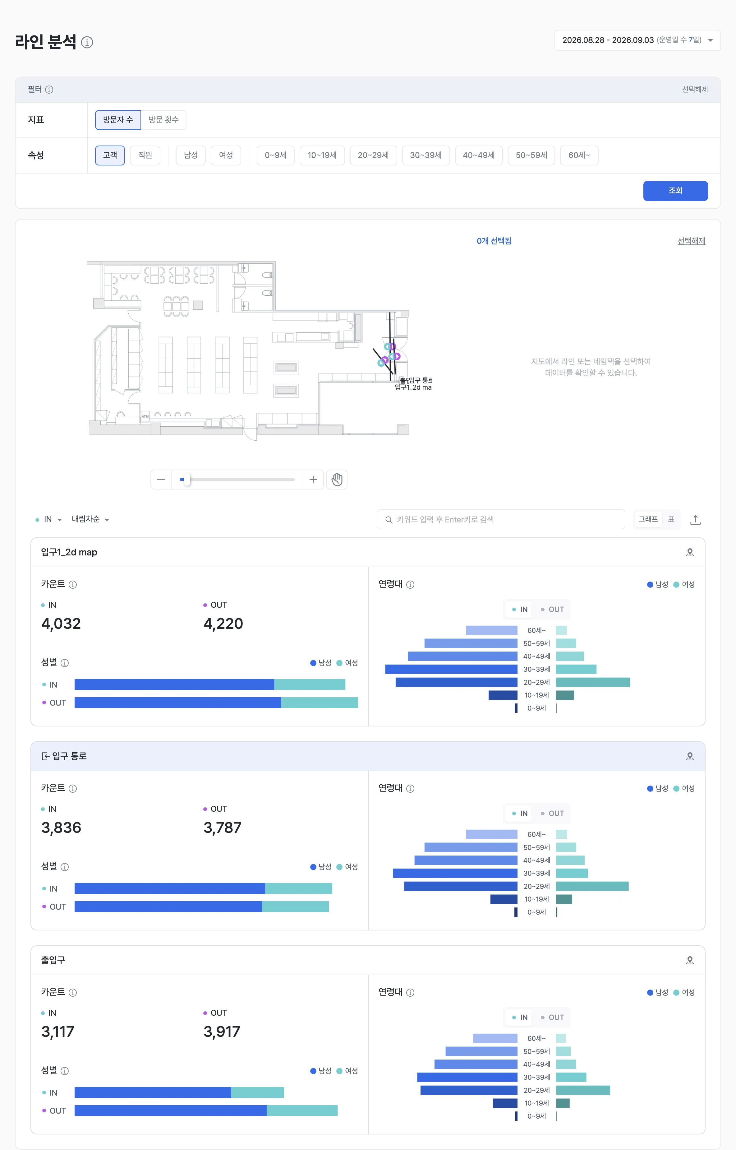Click 카운트 info icon in 입구1_2d map card
This screenshot has height=1150, width=736.
[73, 584]
